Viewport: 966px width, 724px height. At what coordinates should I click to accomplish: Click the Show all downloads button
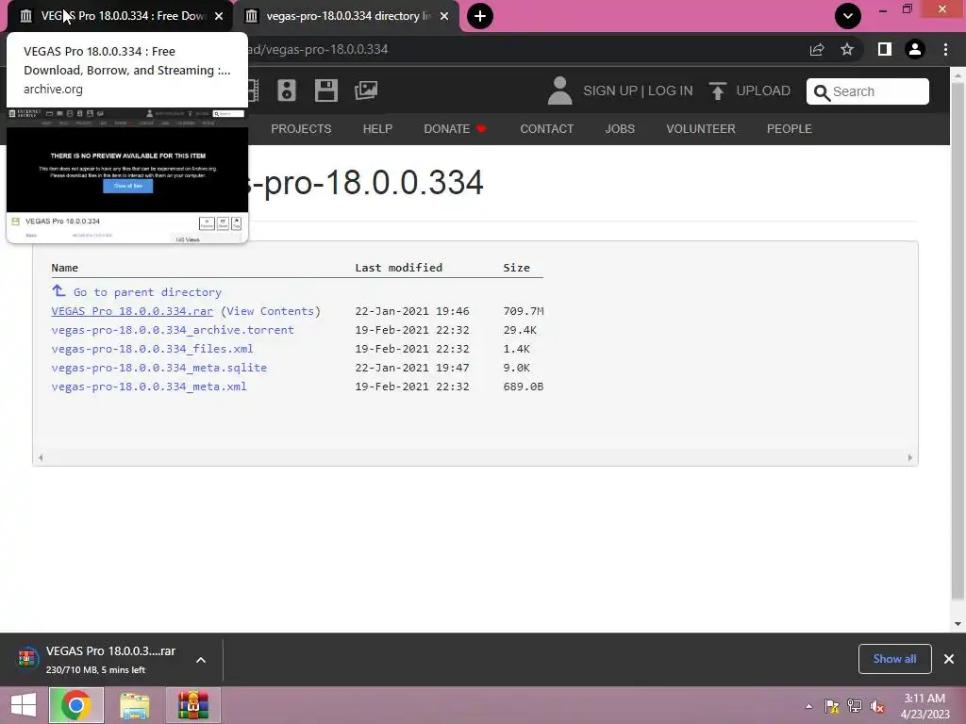tap(894, 659)
